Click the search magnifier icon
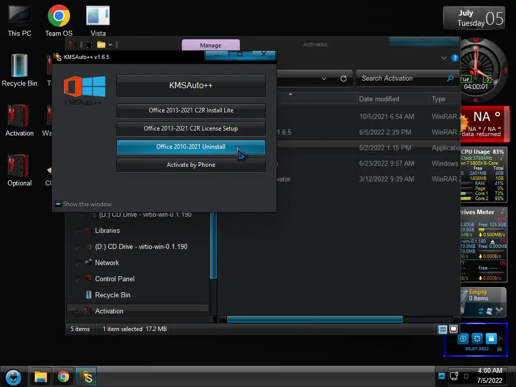This screenshot has width=516, height=387. [x=450, y=78]
